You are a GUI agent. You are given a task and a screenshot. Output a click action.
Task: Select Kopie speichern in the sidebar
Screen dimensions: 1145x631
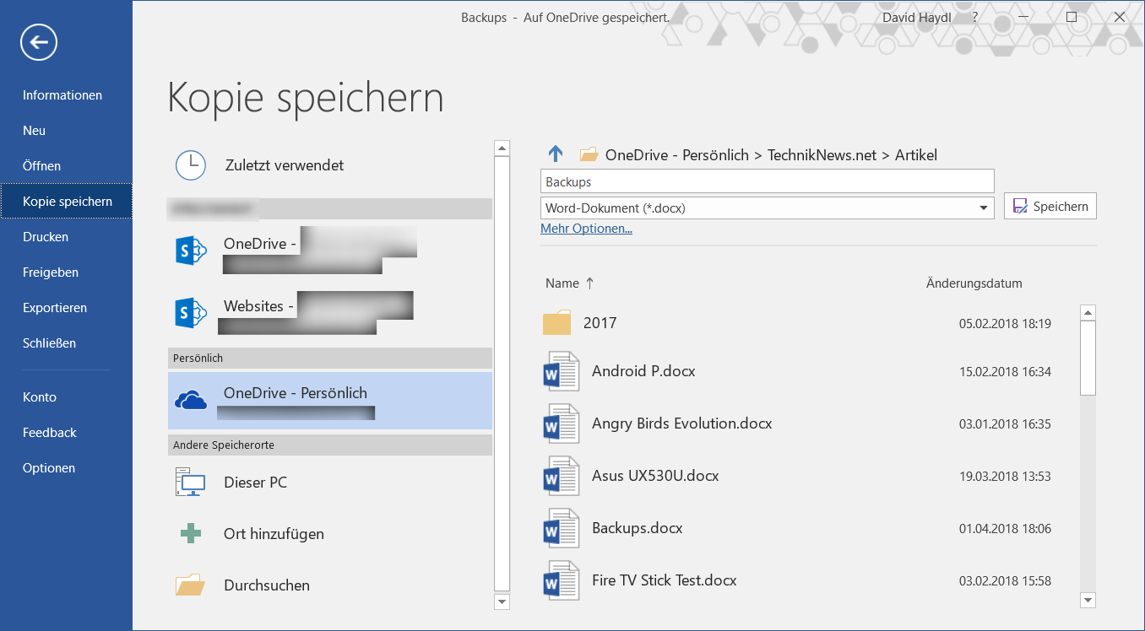point(67,202)
